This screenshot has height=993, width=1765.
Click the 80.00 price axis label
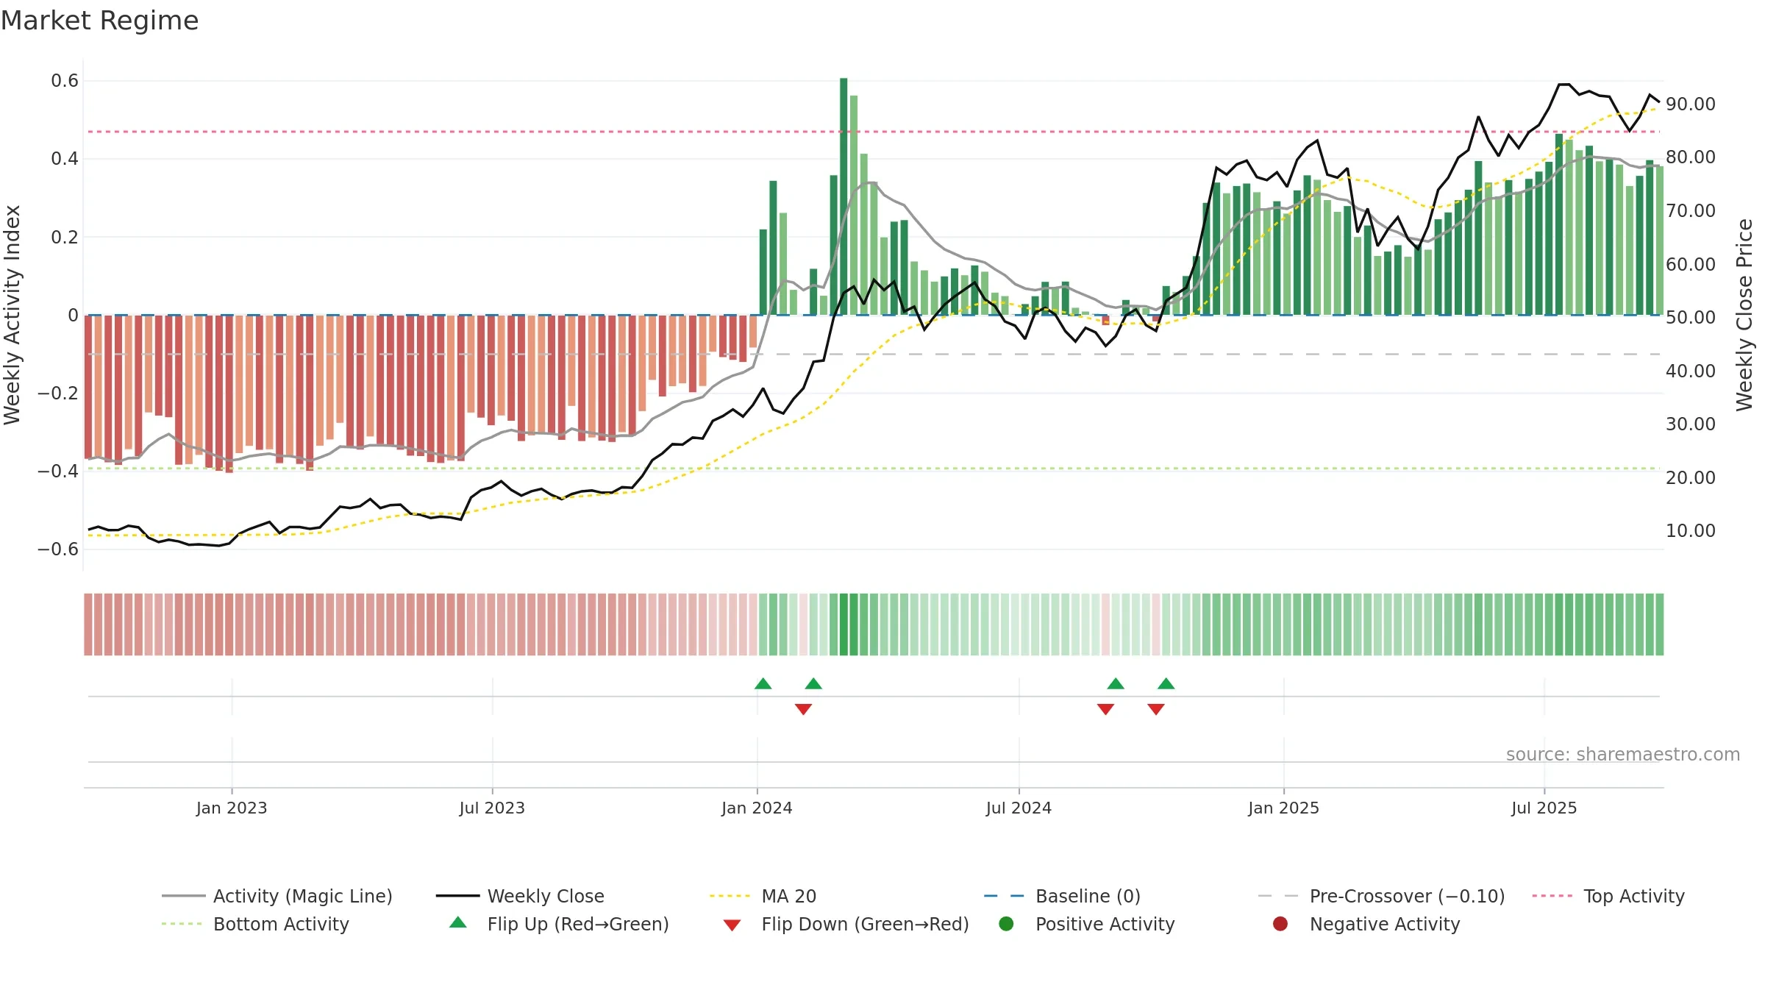pos(1691,157)
